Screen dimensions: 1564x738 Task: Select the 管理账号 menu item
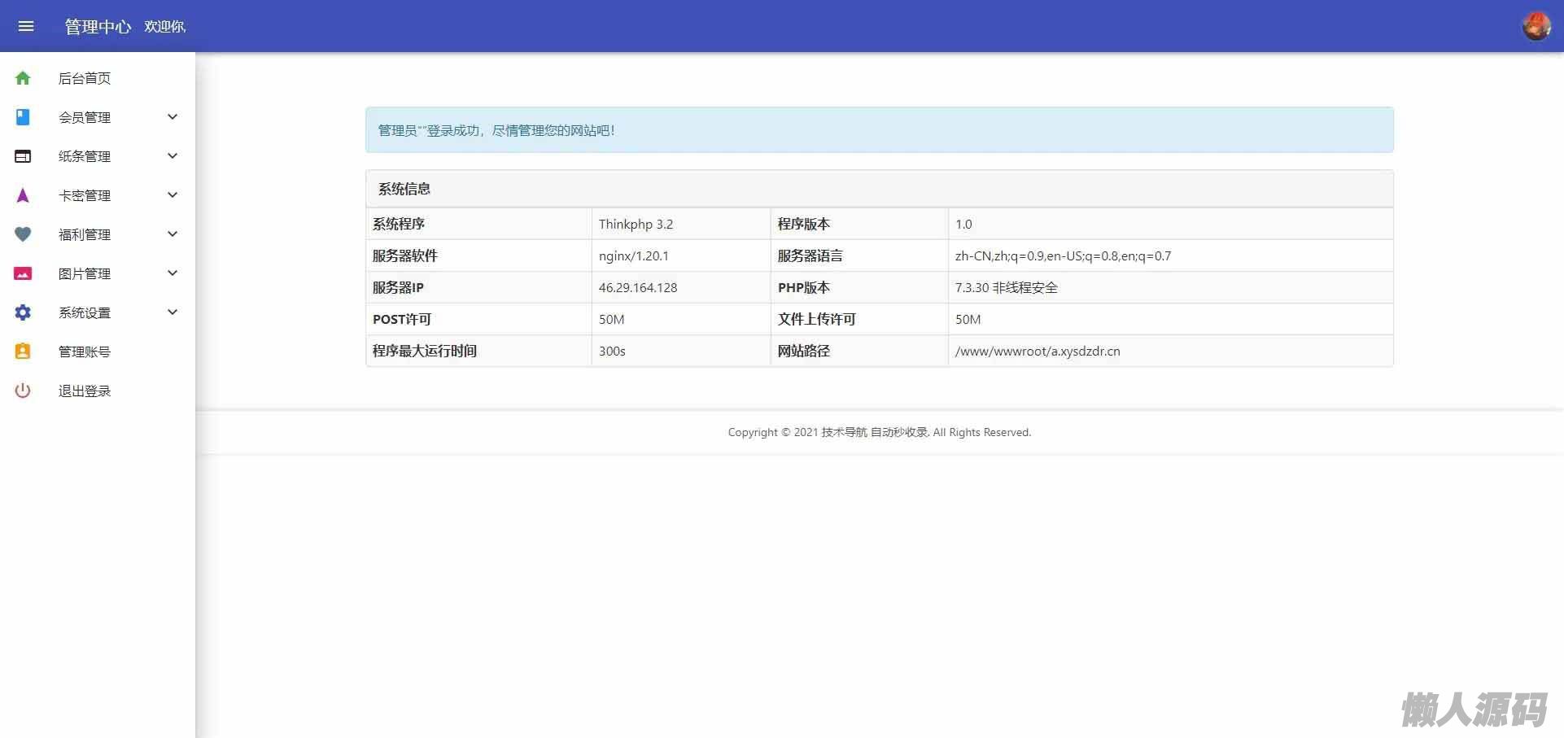85,352
